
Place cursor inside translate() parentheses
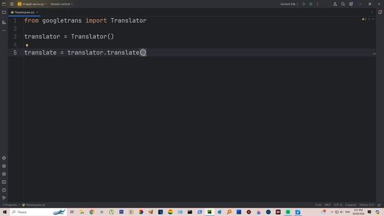pos(143,52)
